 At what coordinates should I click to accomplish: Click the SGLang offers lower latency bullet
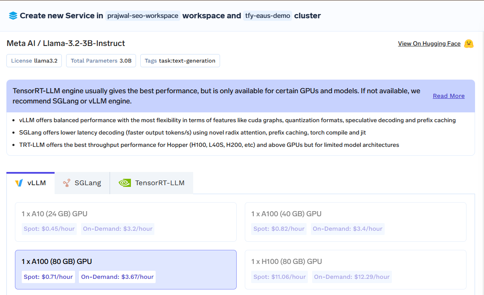(x=192, y=132)
